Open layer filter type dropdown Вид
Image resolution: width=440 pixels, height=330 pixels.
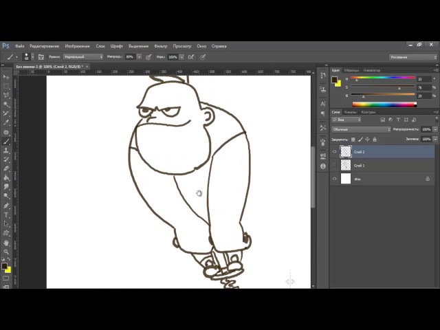[346, 120]
